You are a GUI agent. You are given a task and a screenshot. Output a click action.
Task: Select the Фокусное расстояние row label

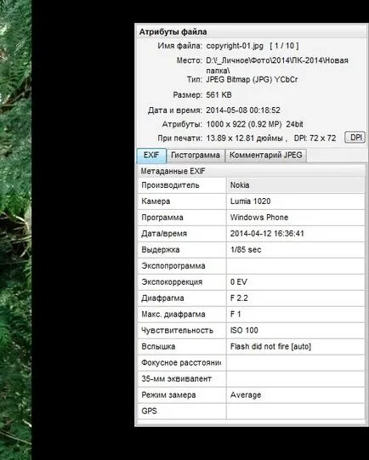(182, 362)
